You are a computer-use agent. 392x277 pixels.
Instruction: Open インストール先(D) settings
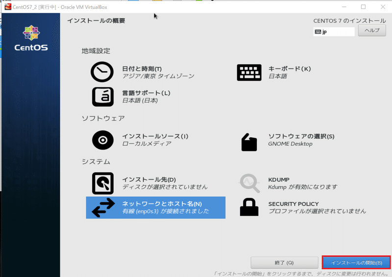coord(149,179)
